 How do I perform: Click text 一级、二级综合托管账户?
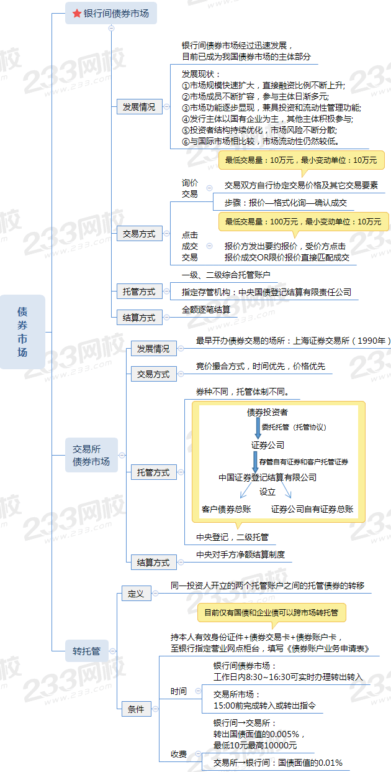[225, 275]
